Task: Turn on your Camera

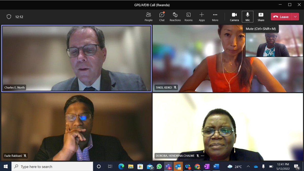Action: [234, 16]
